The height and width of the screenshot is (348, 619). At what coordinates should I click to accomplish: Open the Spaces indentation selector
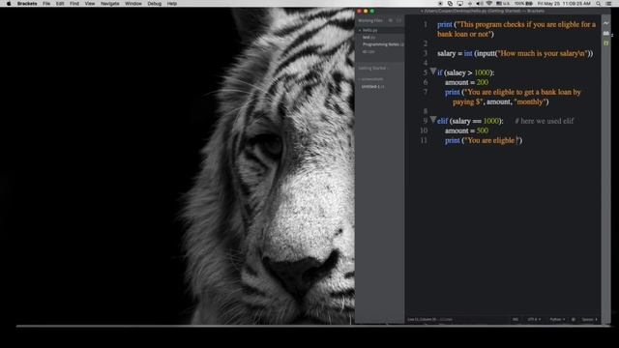(x=589, y=320)
